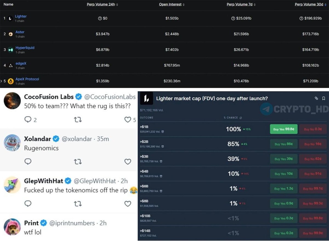Sort by Perp Volume 30d

311,5
